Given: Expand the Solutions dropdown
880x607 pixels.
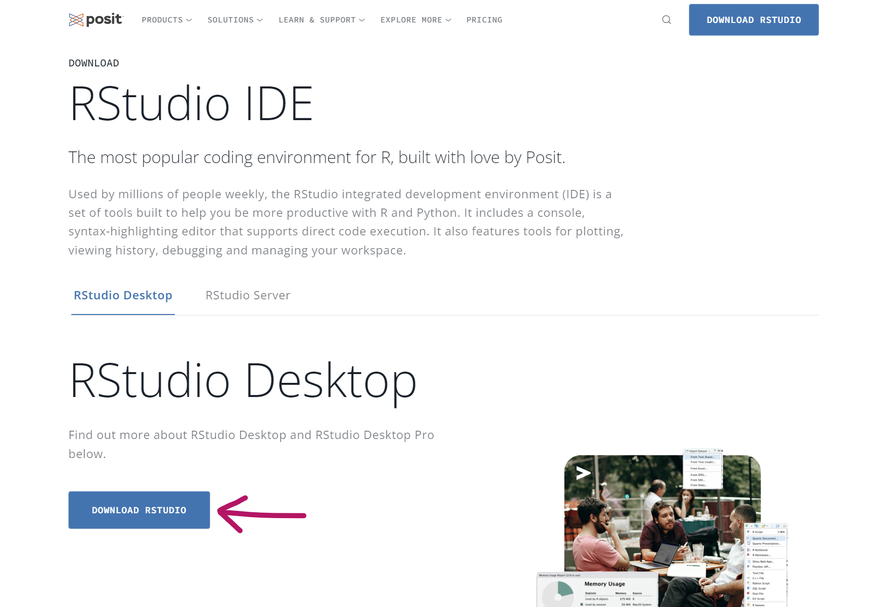Looking at the screenshot, I should (235, 20).
